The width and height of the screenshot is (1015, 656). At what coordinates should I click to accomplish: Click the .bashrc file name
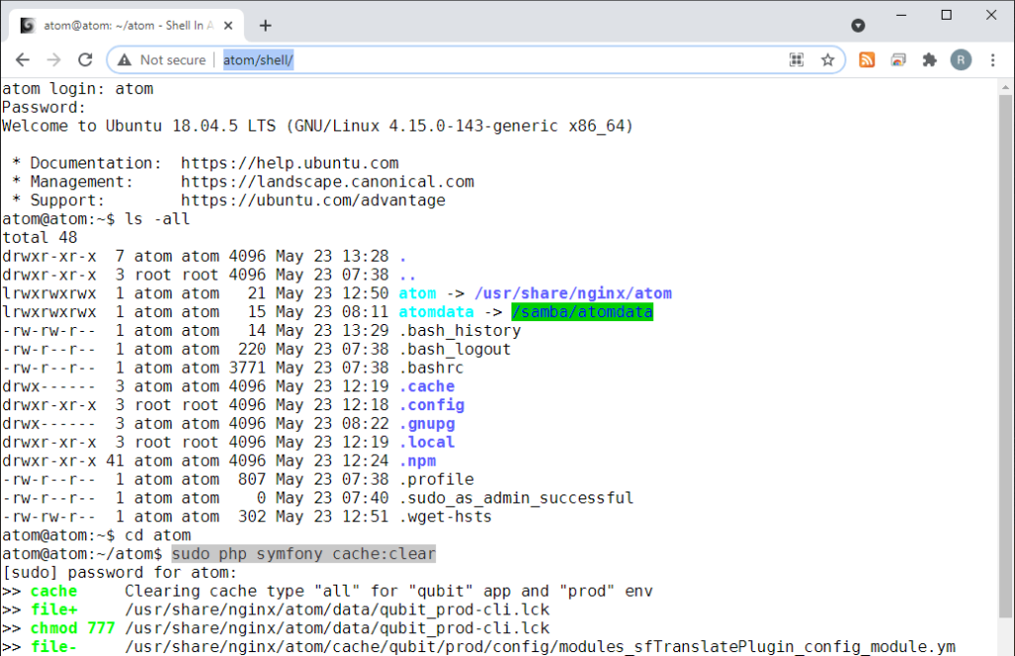click(431, 368)
